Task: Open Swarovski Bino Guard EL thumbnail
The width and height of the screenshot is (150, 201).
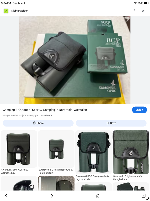Action: 19,149
